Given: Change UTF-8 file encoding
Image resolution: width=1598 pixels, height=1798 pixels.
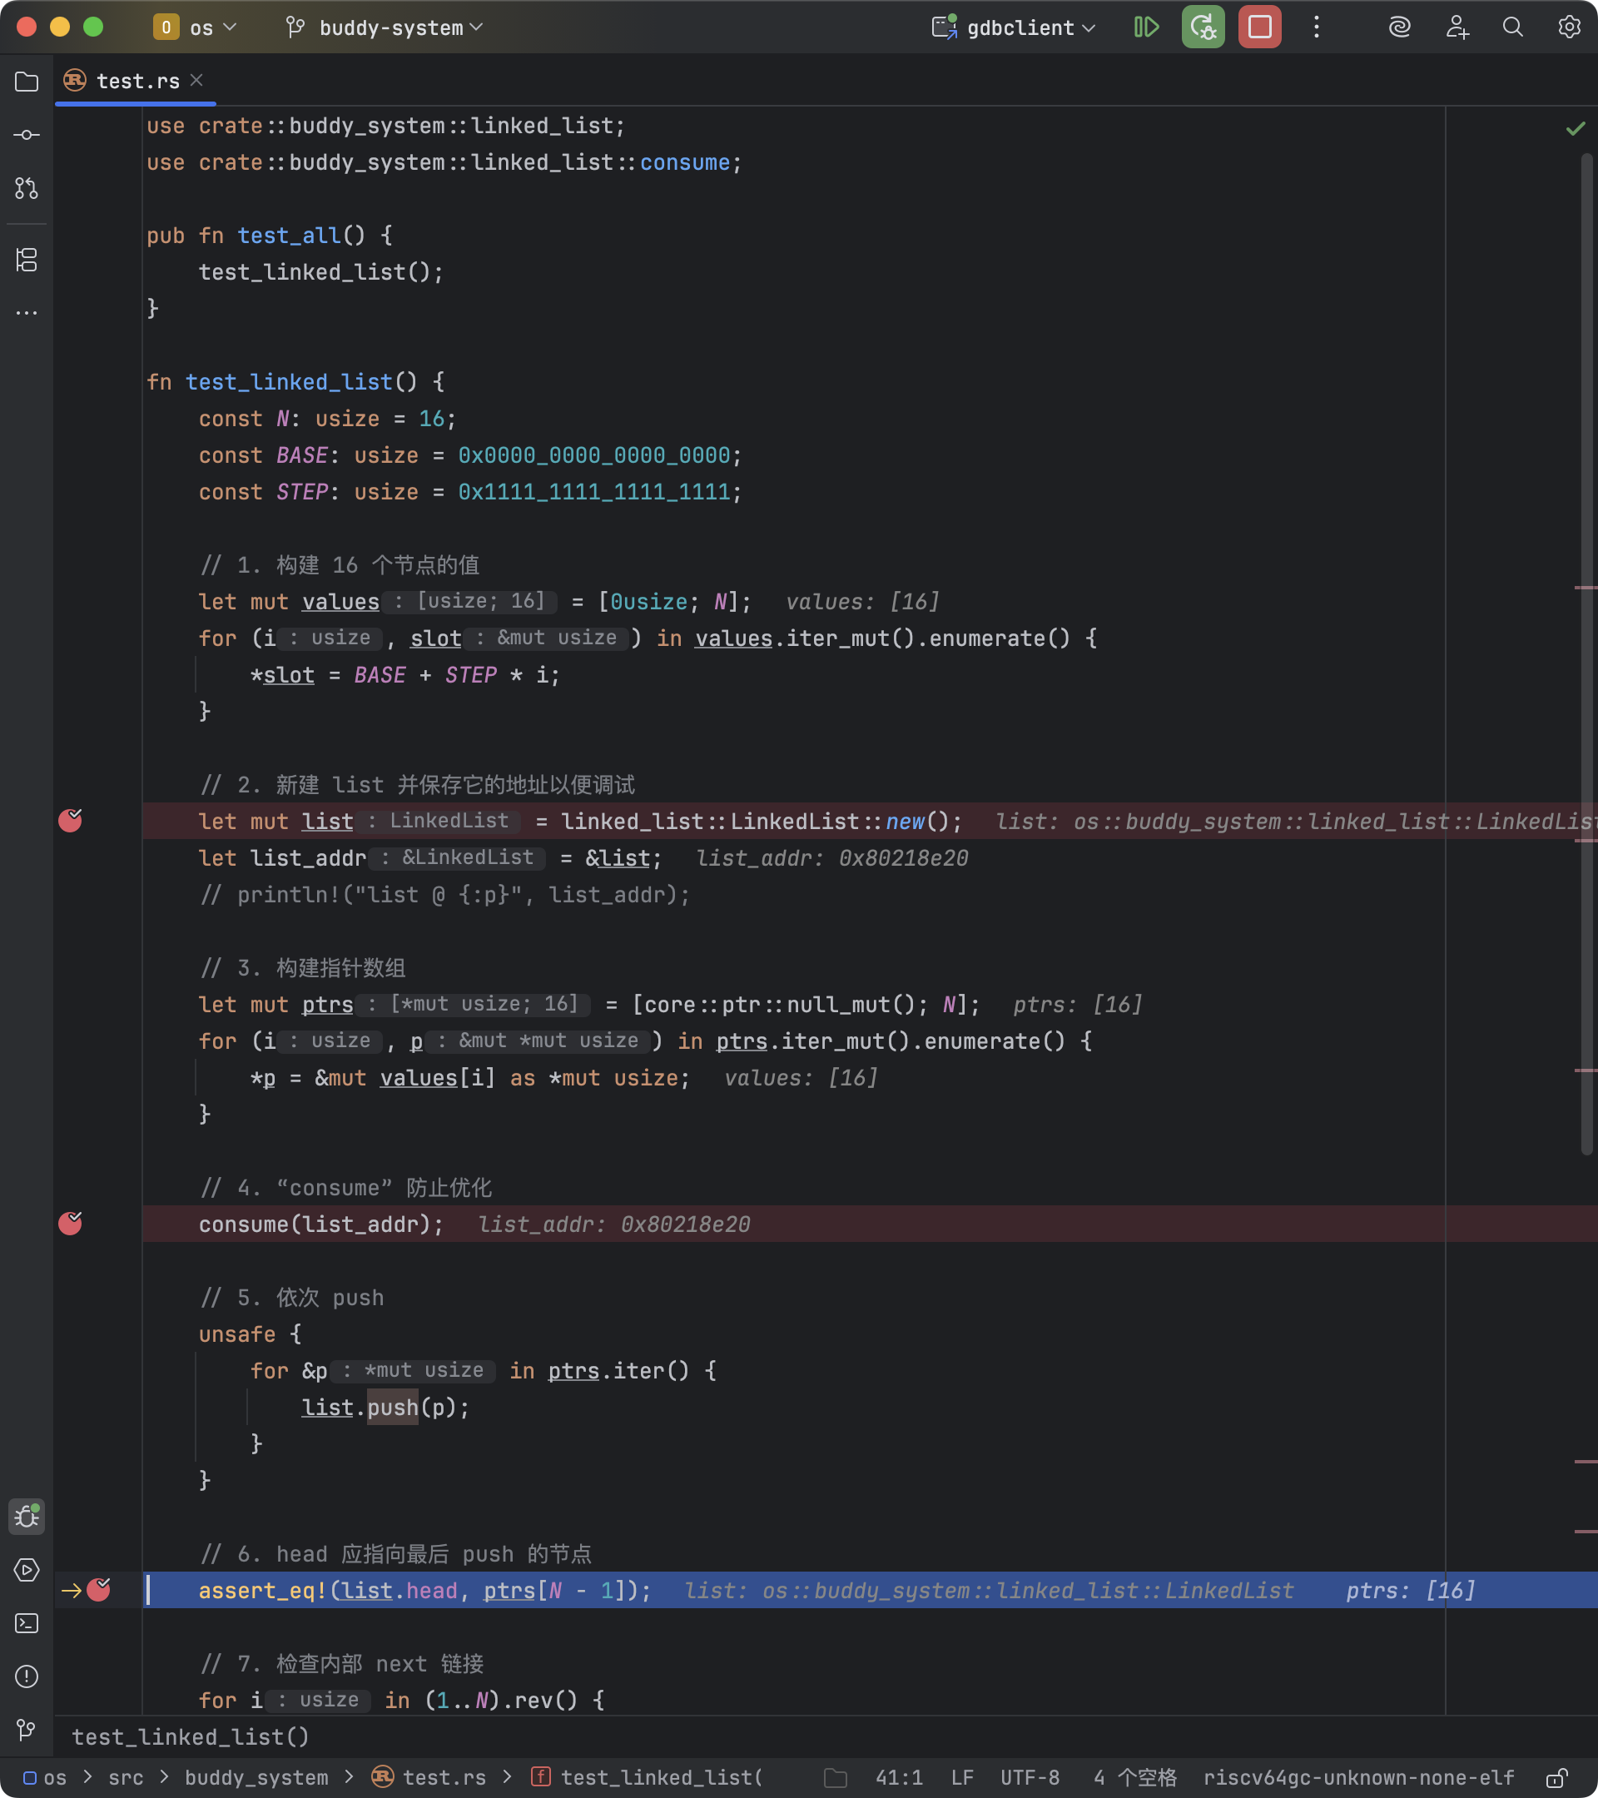Looking at the screenshot, I should click(1030, 1778).
